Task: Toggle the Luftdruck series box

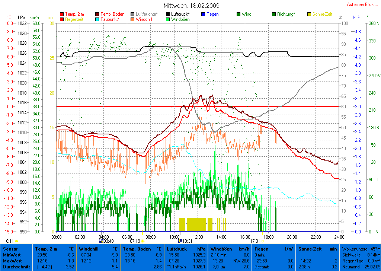Action: point(168,15)
